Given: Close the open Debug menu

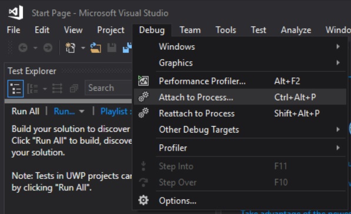Looking at the screenshot, I should tap(152, 30).
